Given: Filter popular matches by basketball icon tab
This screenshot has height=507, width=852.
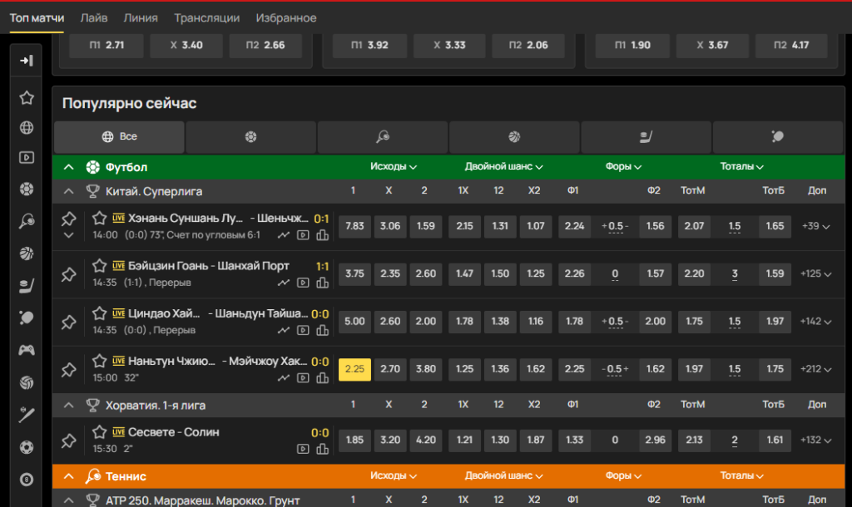Looking at the screenshot, I should pyautogui.click(x=514, y=137).
